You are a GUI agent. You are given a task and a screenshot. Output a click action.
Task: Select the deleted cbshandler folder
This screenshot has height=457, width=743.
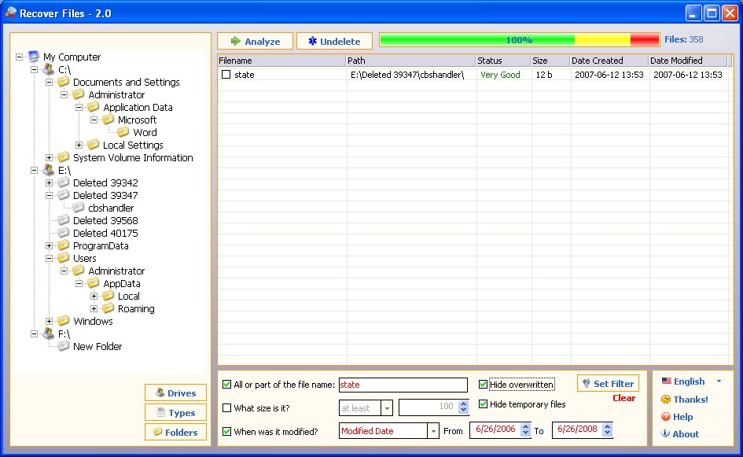(x=111, y=208)
